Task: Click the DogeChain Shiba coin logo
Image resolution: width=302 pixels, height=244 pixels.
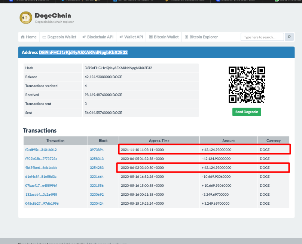Action: point(26,18)
